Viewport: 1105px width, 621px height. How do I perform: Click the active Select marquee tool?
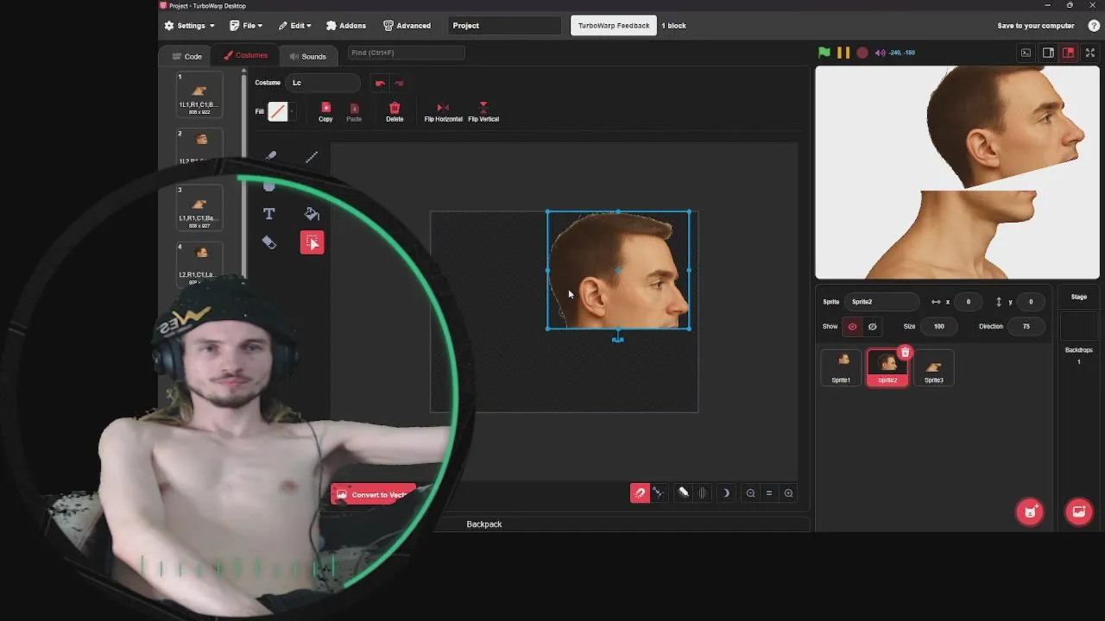(312, 242)
